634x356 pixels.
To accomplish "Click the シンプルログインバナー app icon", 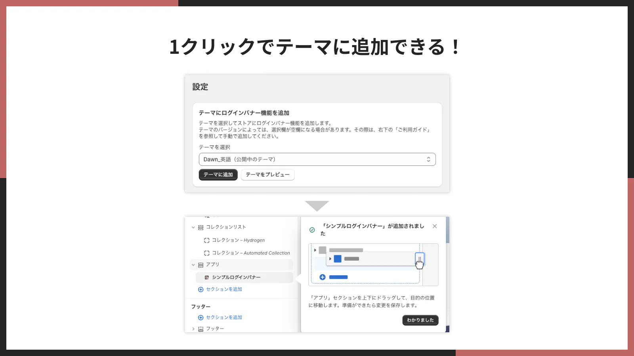I will point(206,277).
